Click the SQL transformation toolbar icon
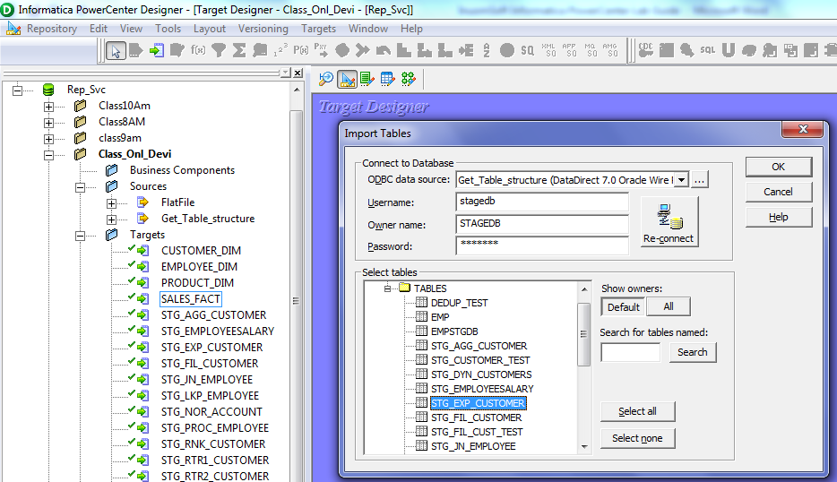This screenshot has width=837, height=482. [x=707, y=51]
